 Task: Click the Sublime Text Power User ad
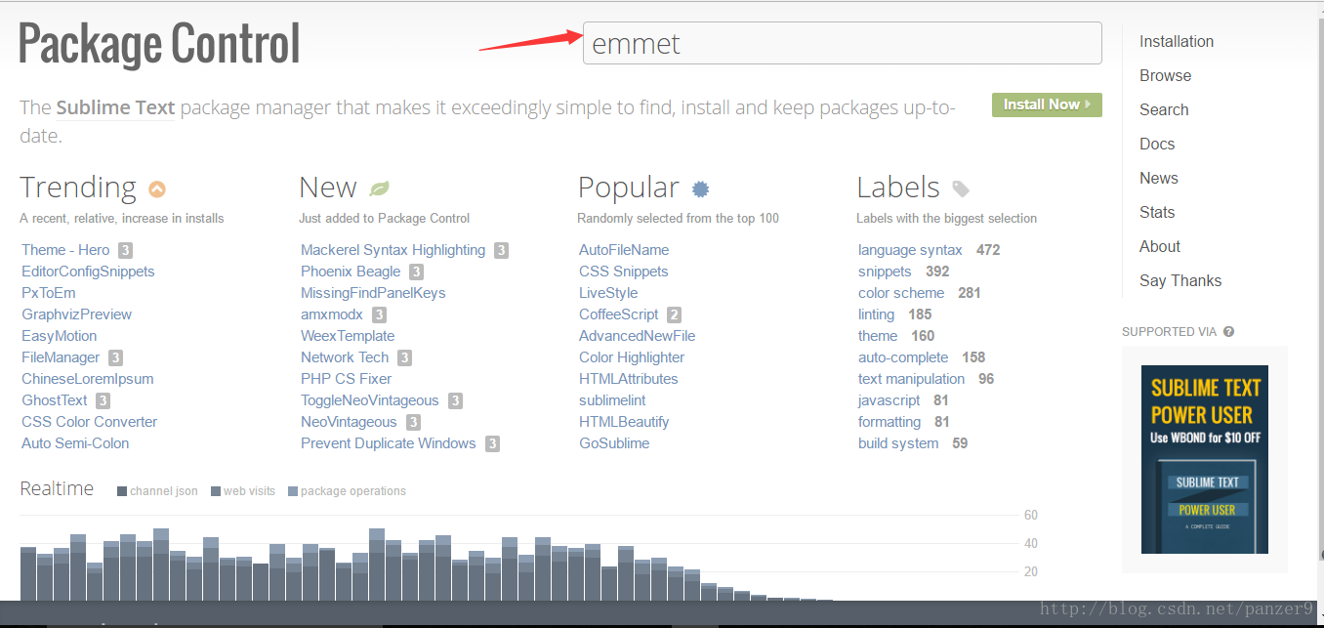coord(1204,459)
